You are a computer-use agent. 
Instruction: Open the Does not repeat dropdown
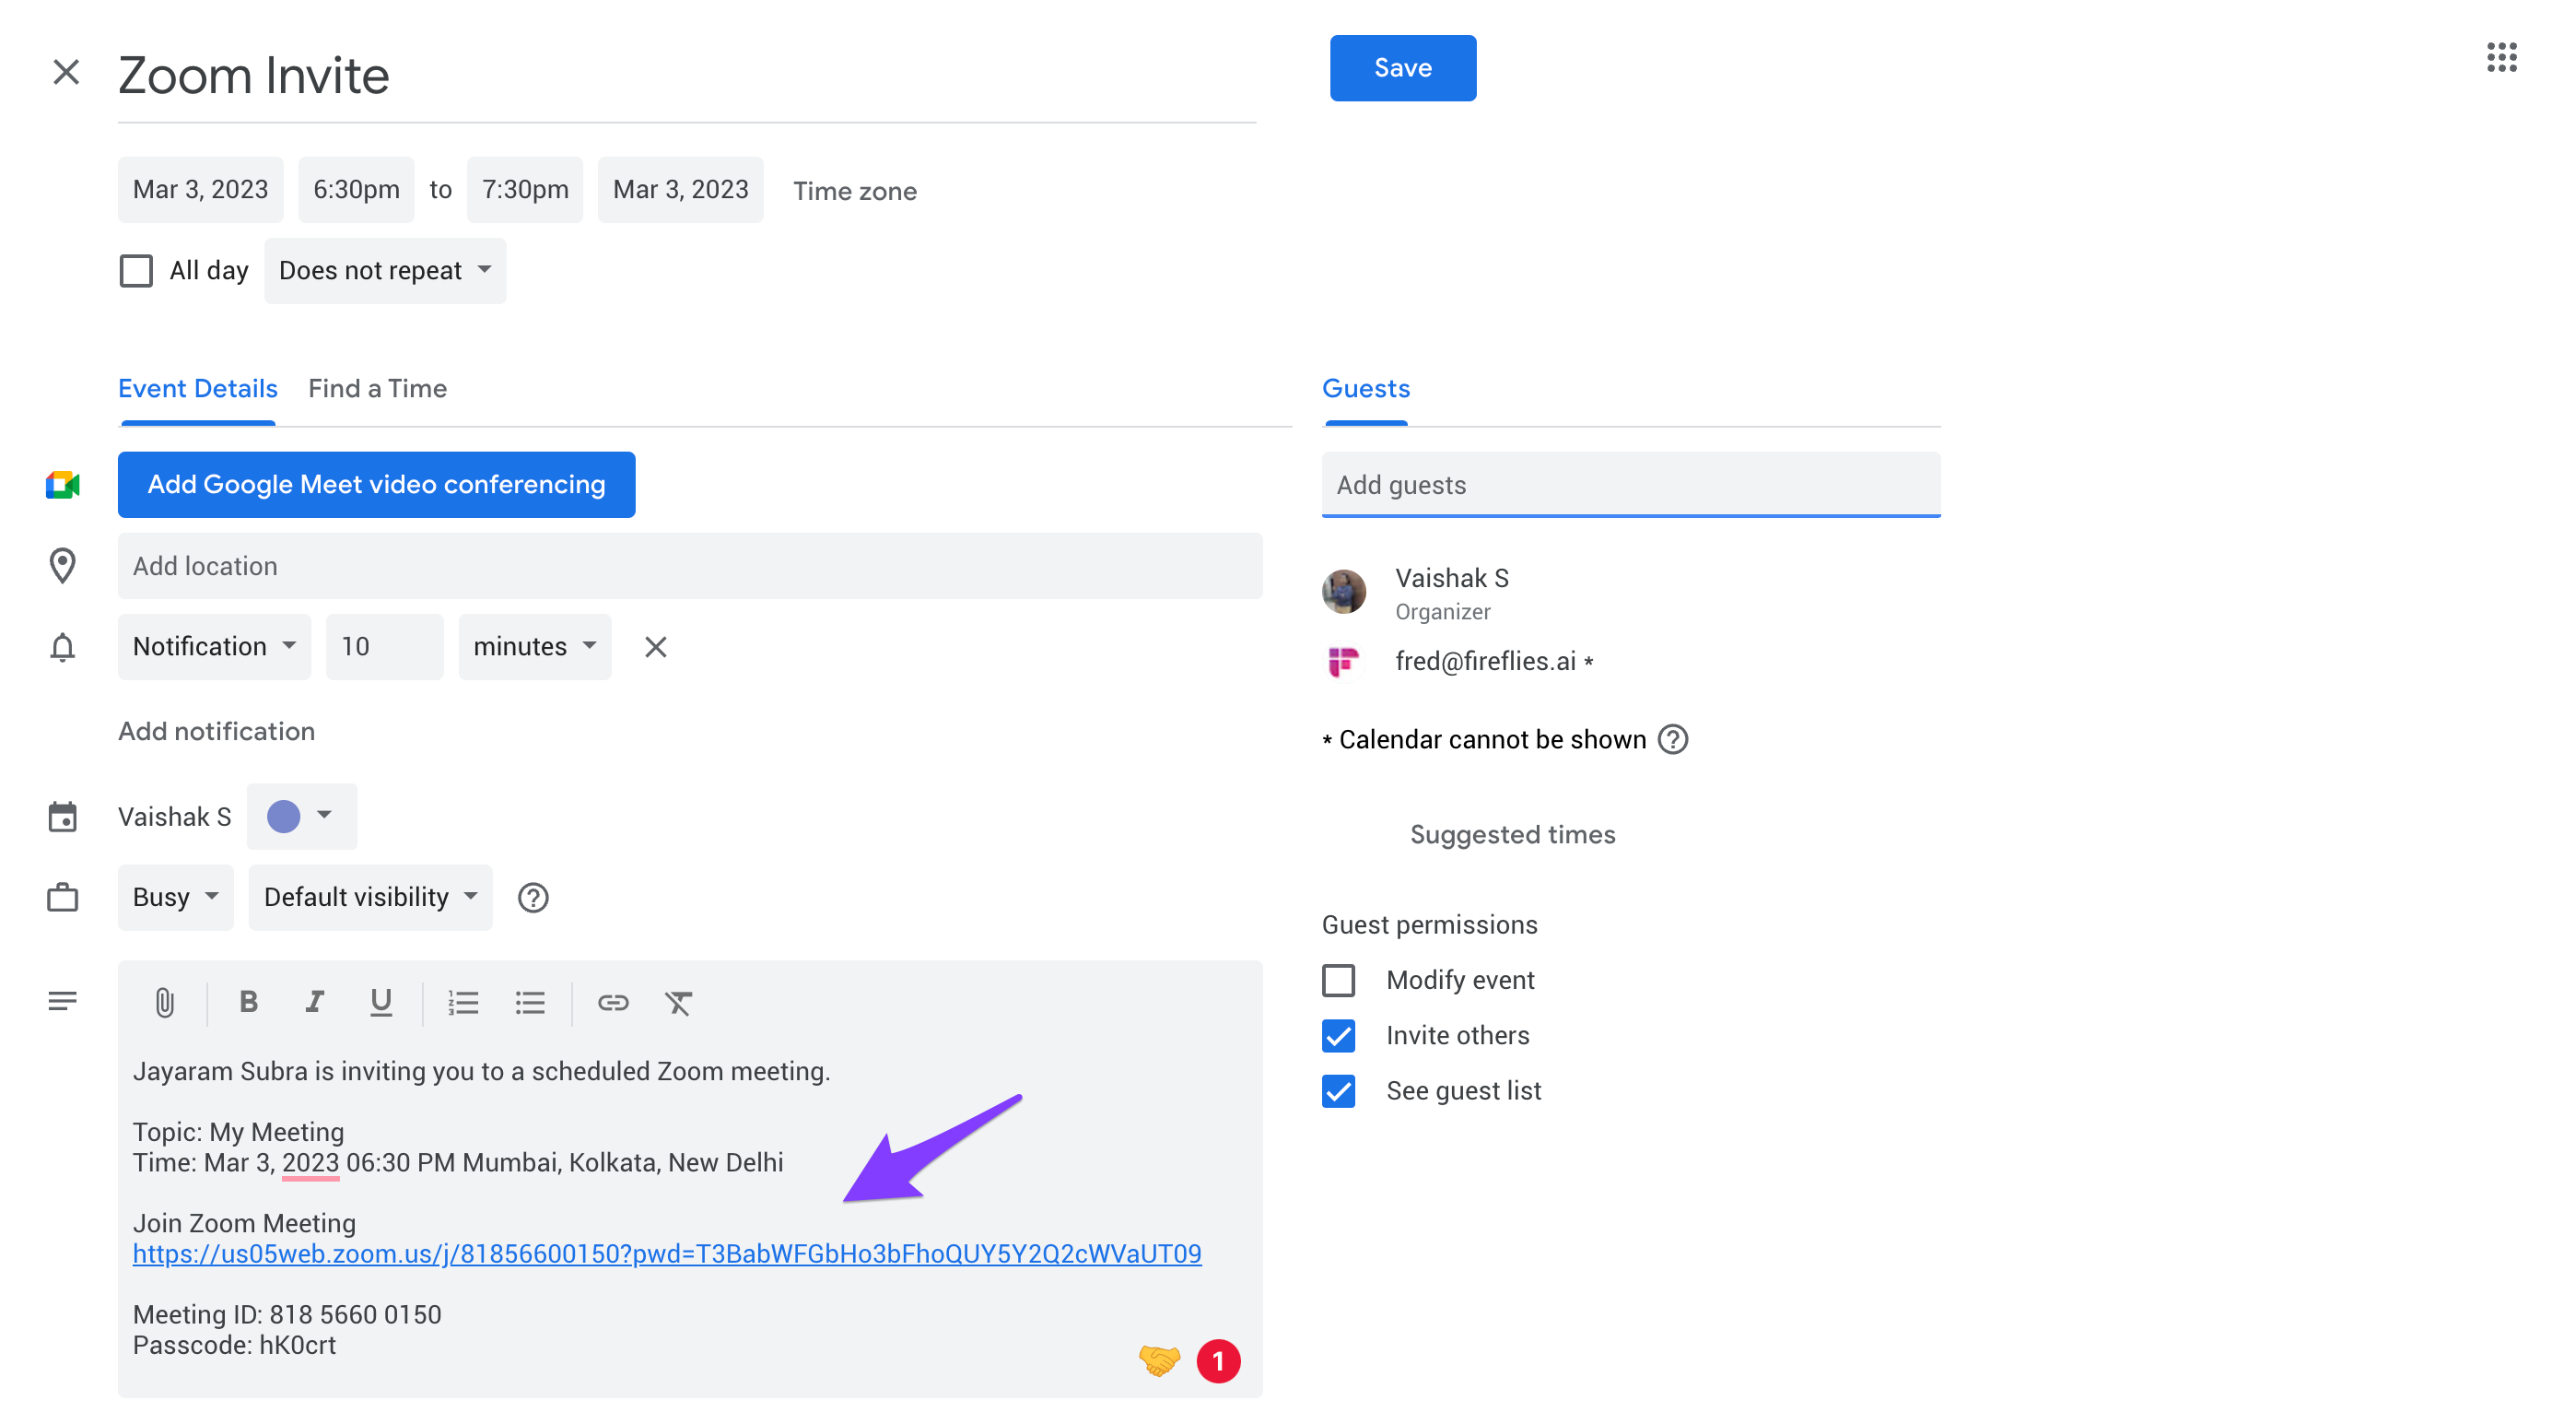385,270
